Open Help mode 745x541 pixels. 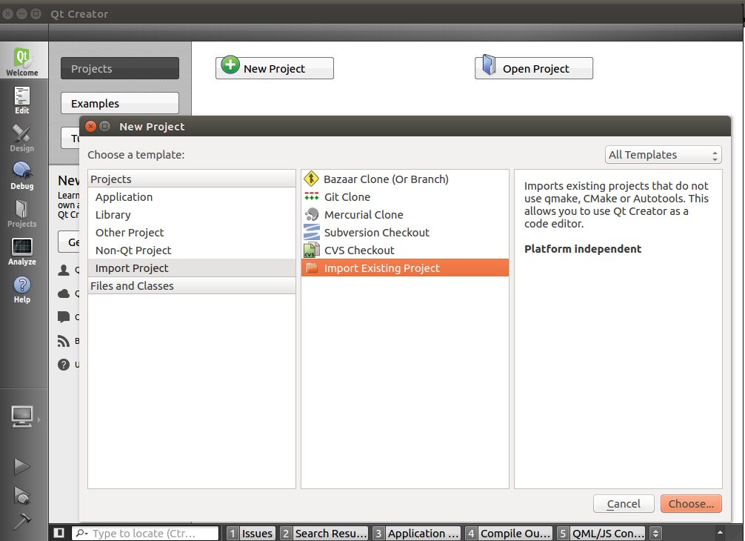coord(22,289)
